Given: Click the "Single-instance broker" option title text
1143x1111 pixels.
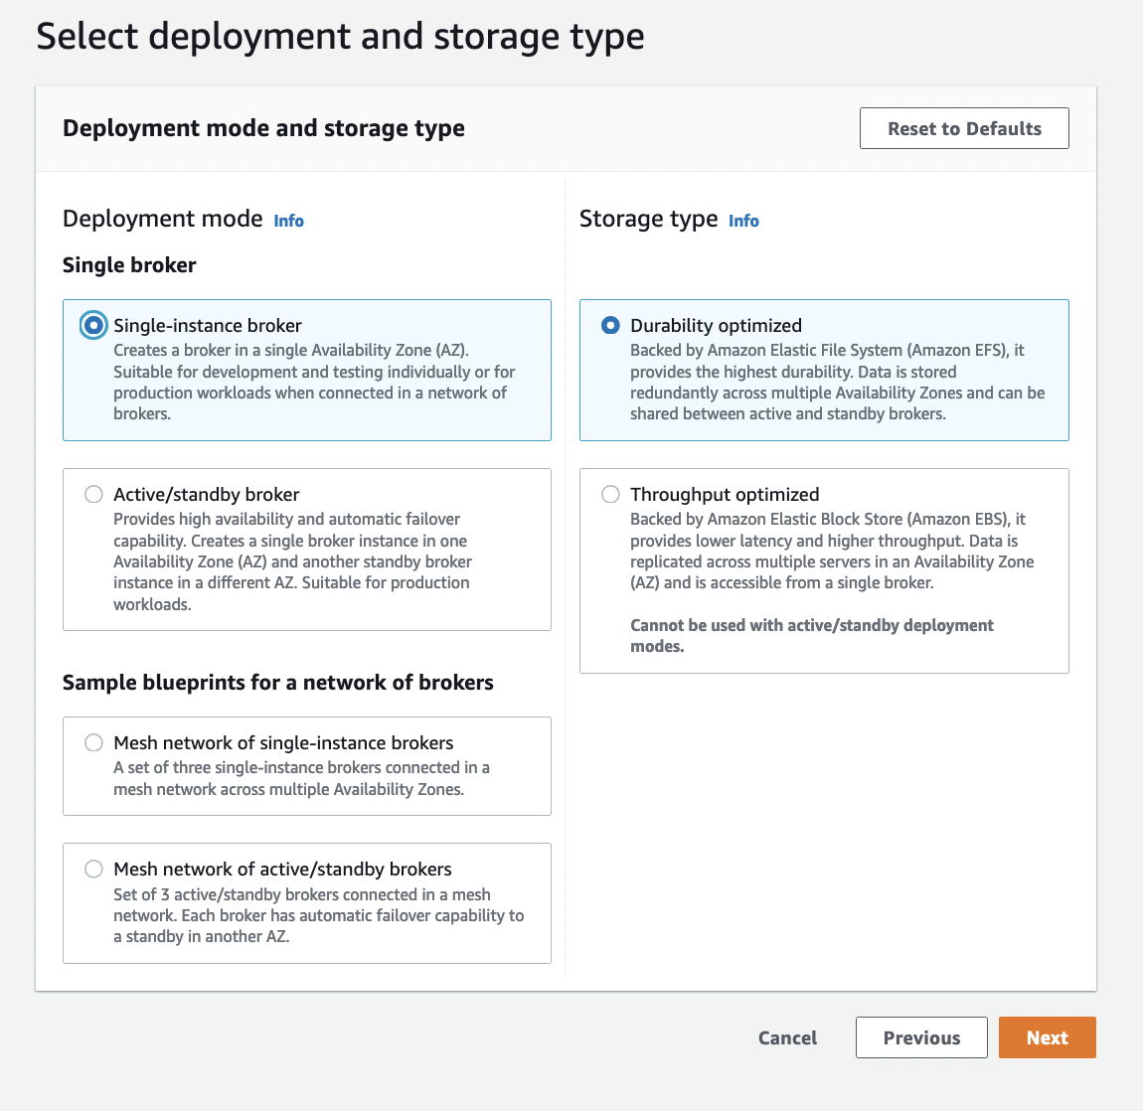Looking at the screenshot, I should (207, 325).
